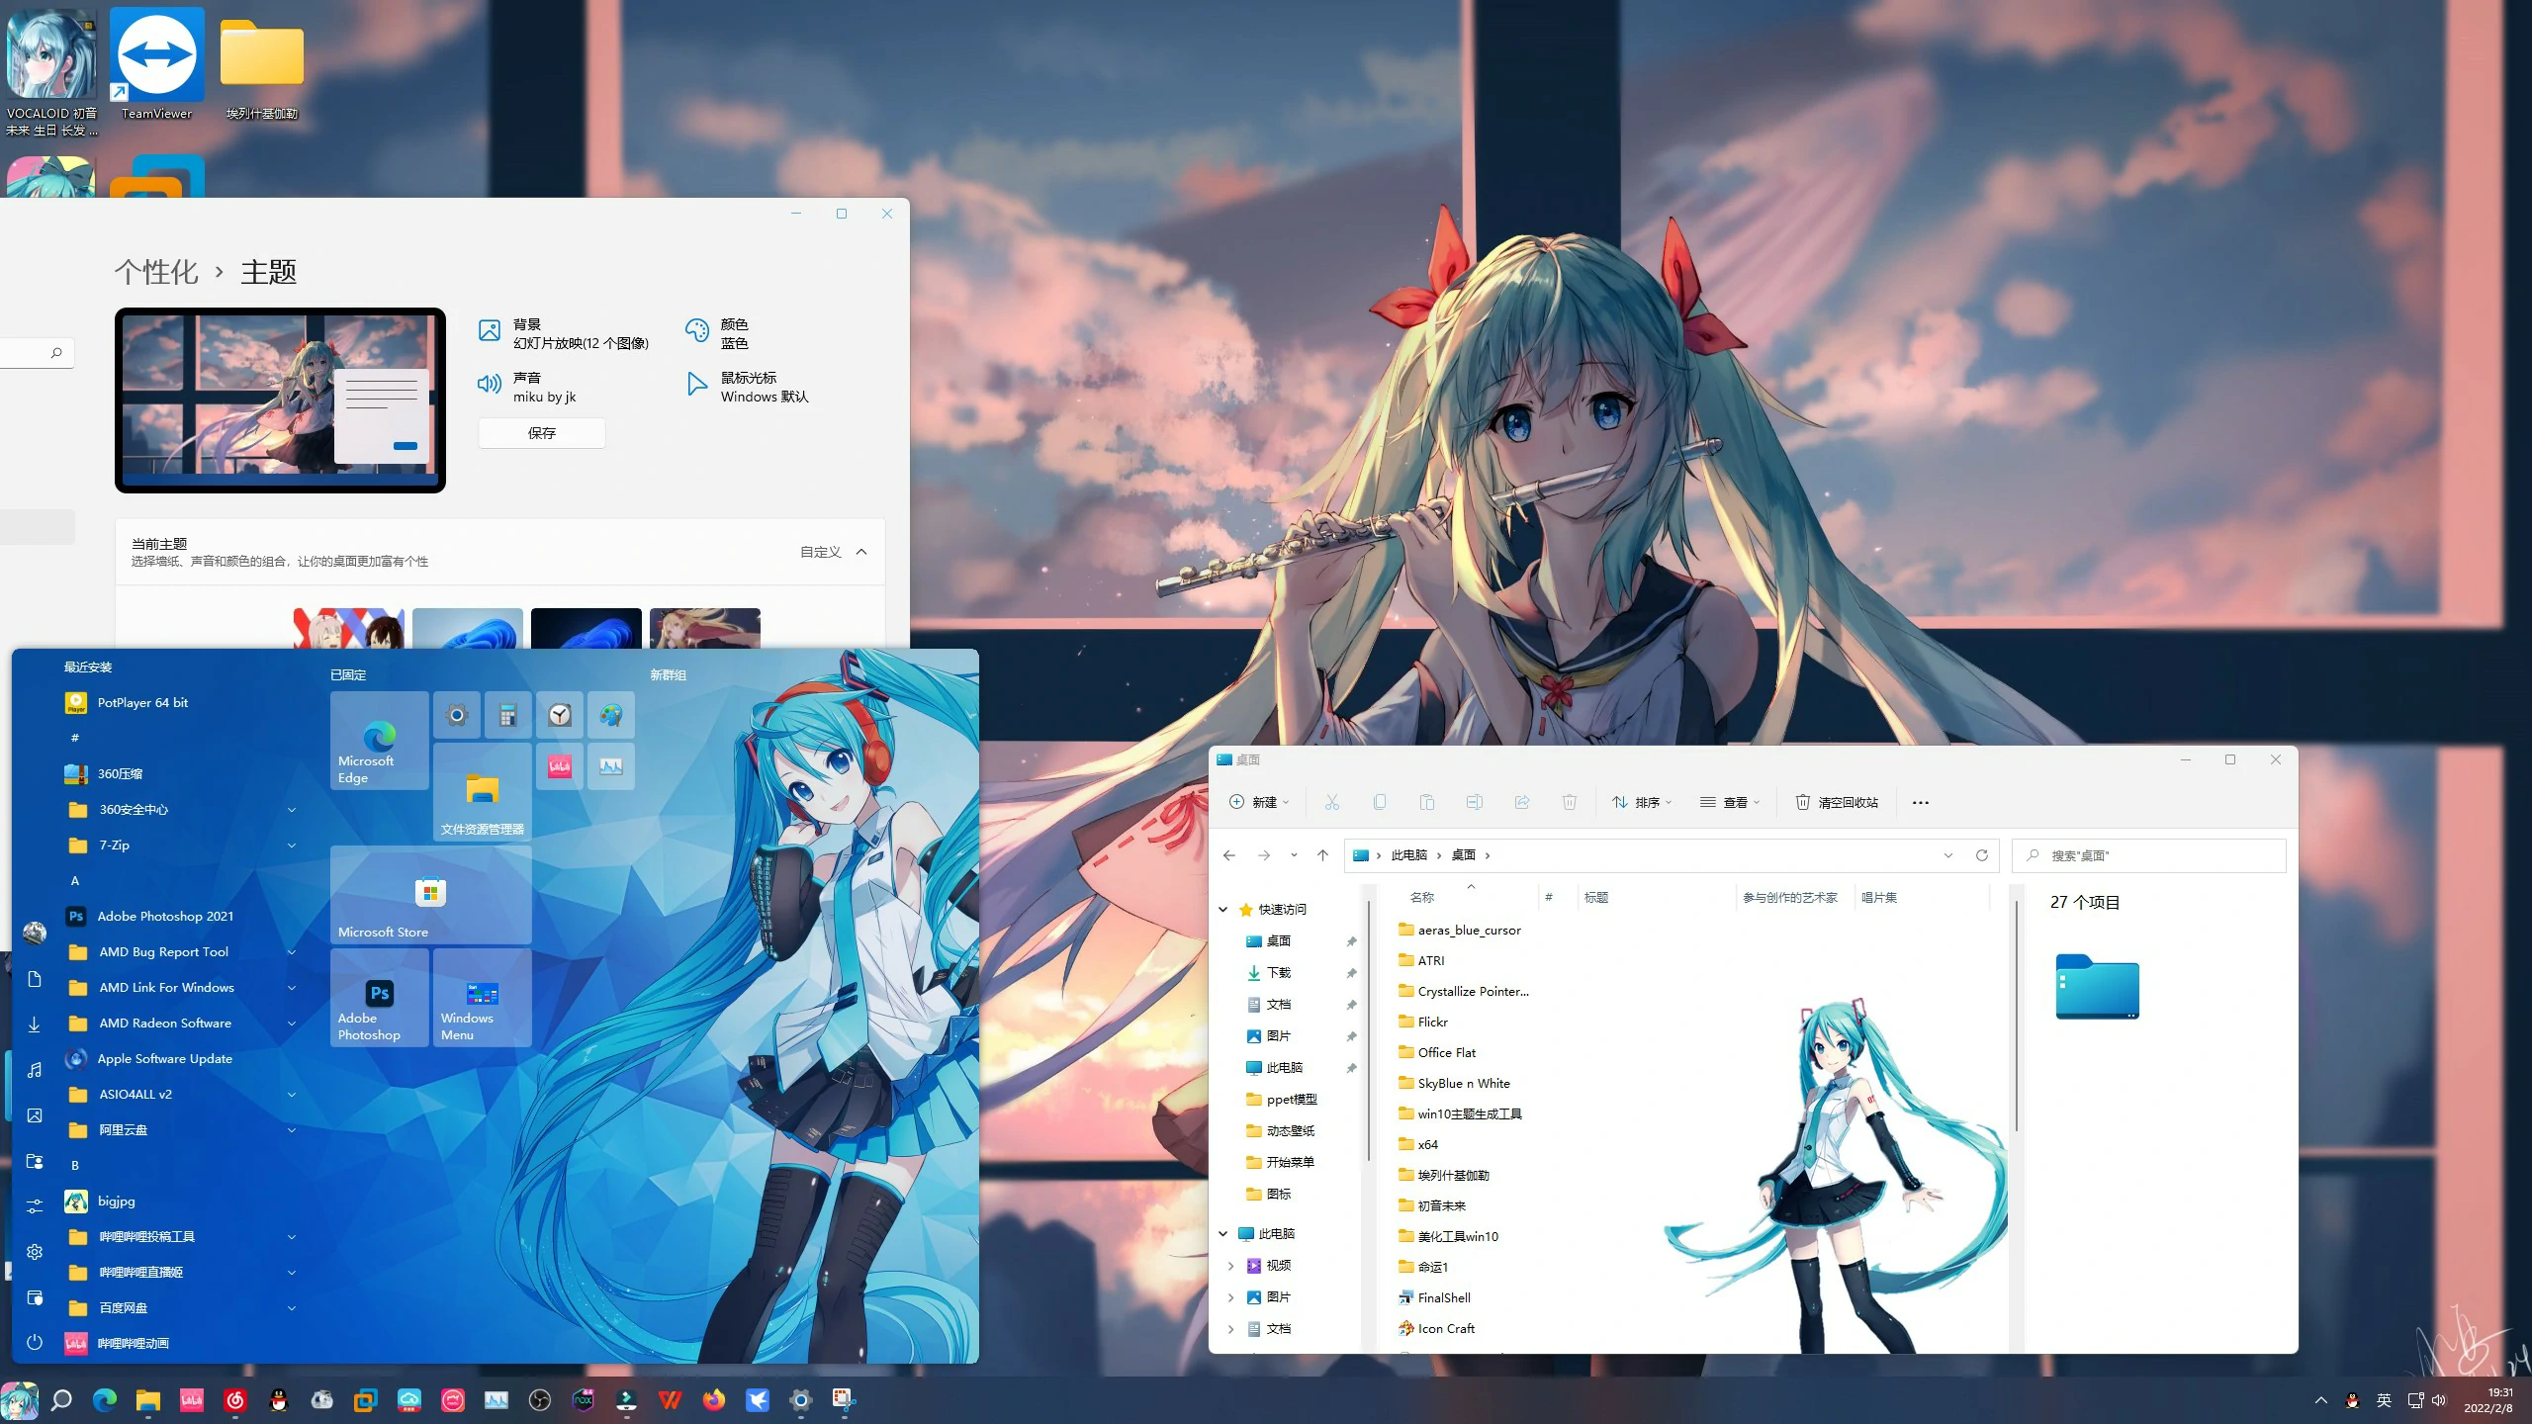
Task: Click the up-directory arrow in Explorer
Action: coord(1322,855)
